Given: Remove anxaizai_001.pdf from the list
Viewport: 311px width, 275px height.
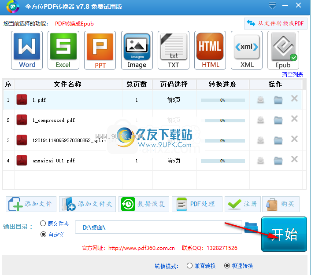Looking at the screenshot, I should [x=294, y=159].
